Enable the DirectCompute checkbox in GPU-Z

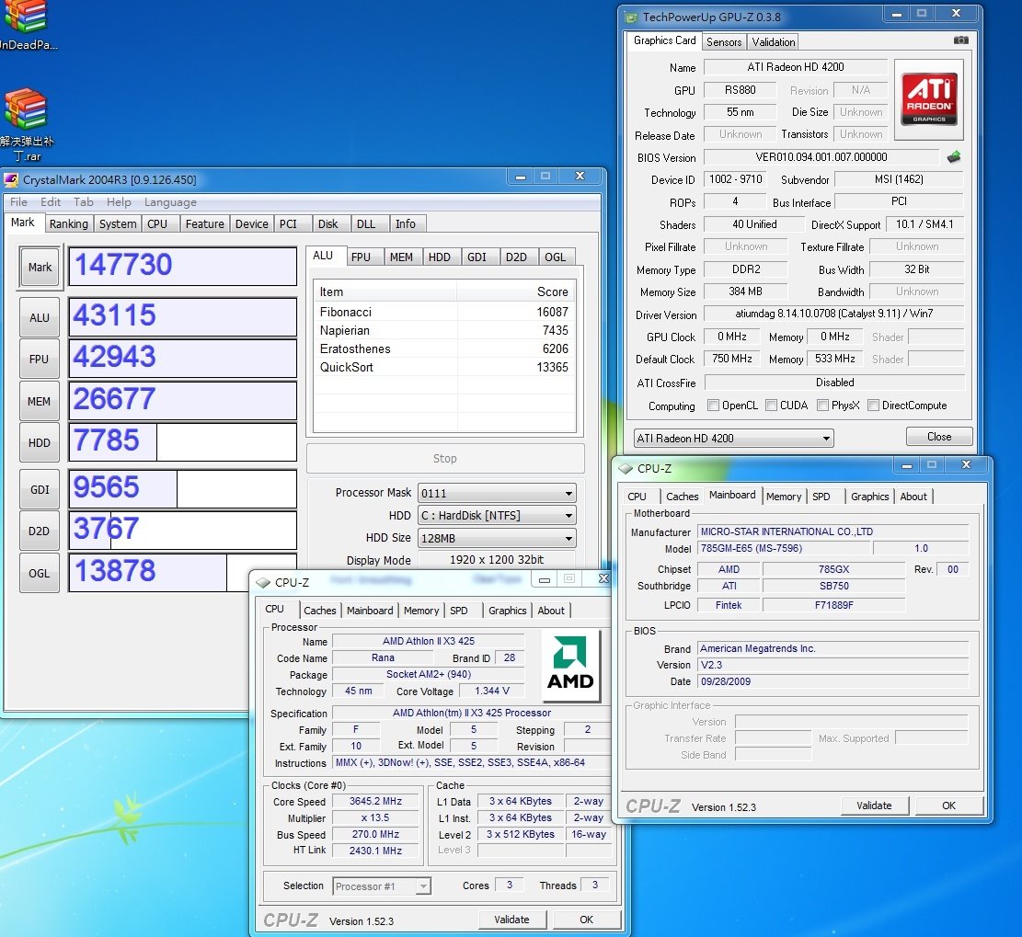(873, 406)
